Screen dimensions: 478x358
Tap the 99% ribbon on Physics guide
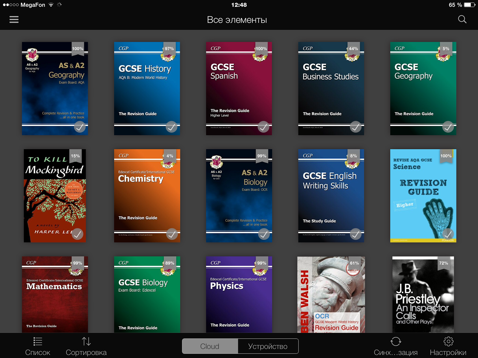pos(262,263)
